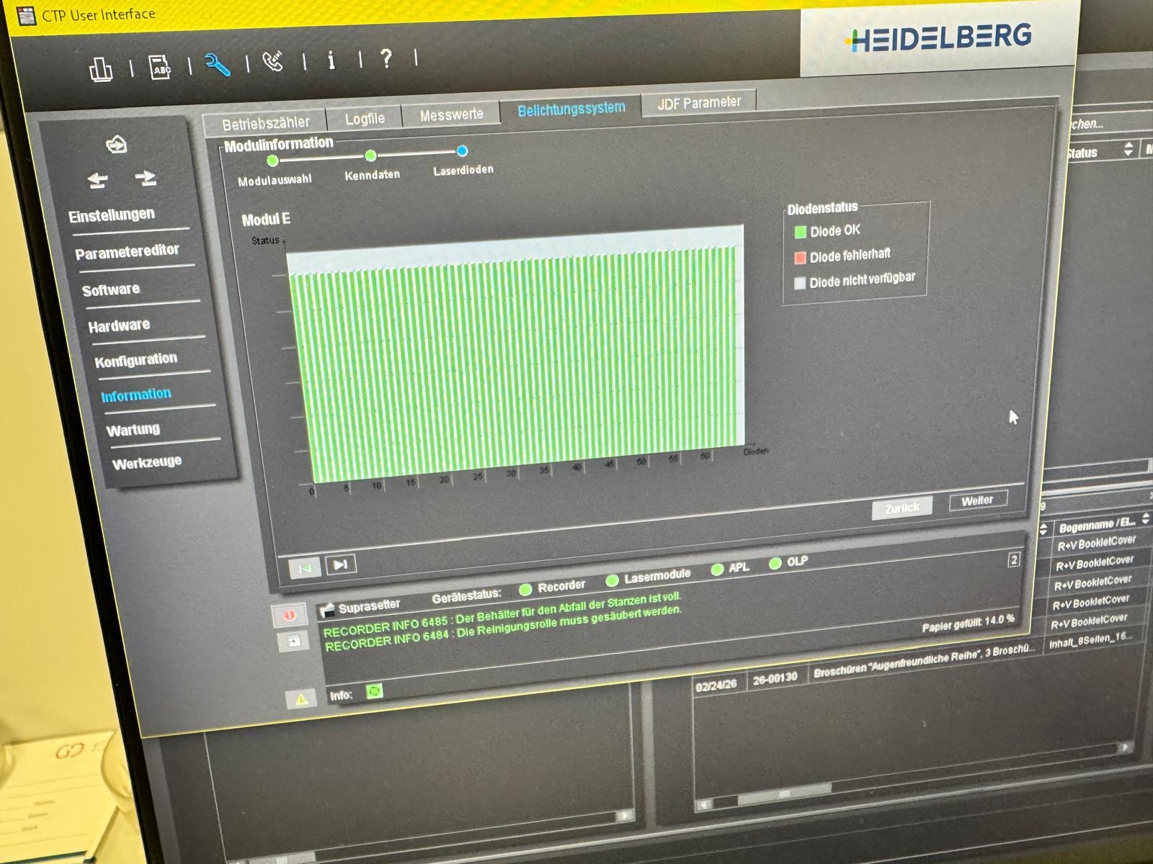This screenshot has height=864, width=1153.
Task: Click the question mark help icon
Action: [x=387, y=58]
